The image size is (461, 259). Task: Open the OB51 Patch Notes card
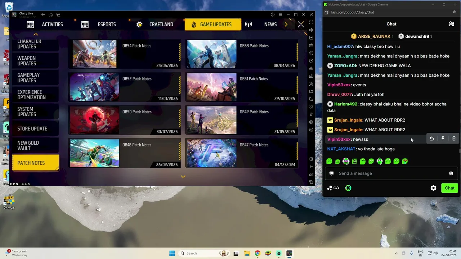click(242, 87)
